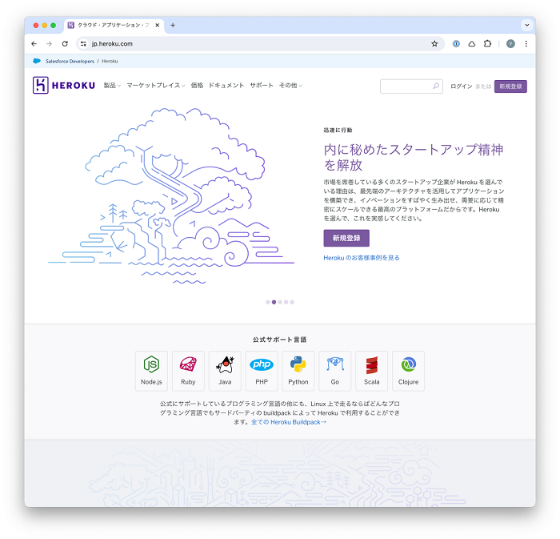This screenshot has height=539, width=560.
Task: Open the Clojure language tile
Action: tap(408, 371)
